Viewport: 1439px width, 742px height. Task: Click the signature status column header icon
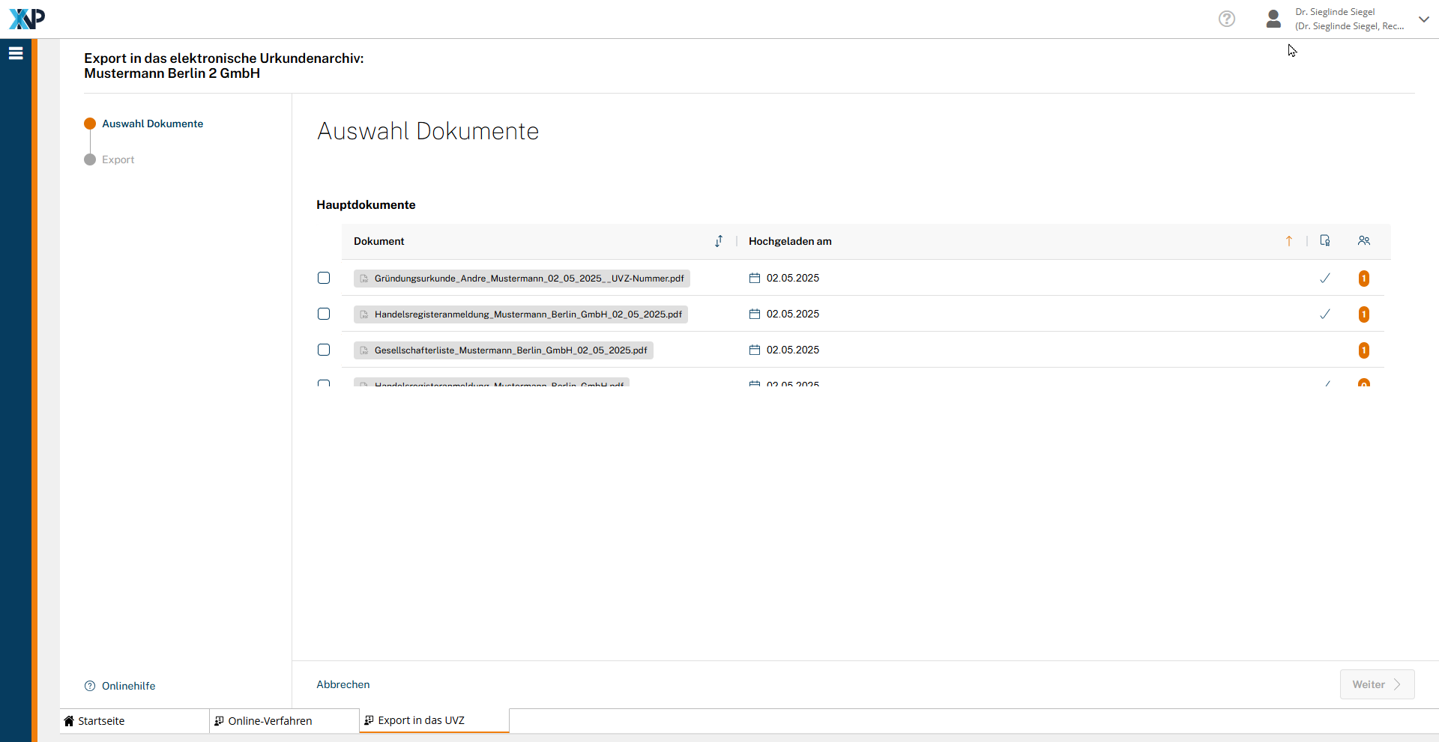(1324, 241)
